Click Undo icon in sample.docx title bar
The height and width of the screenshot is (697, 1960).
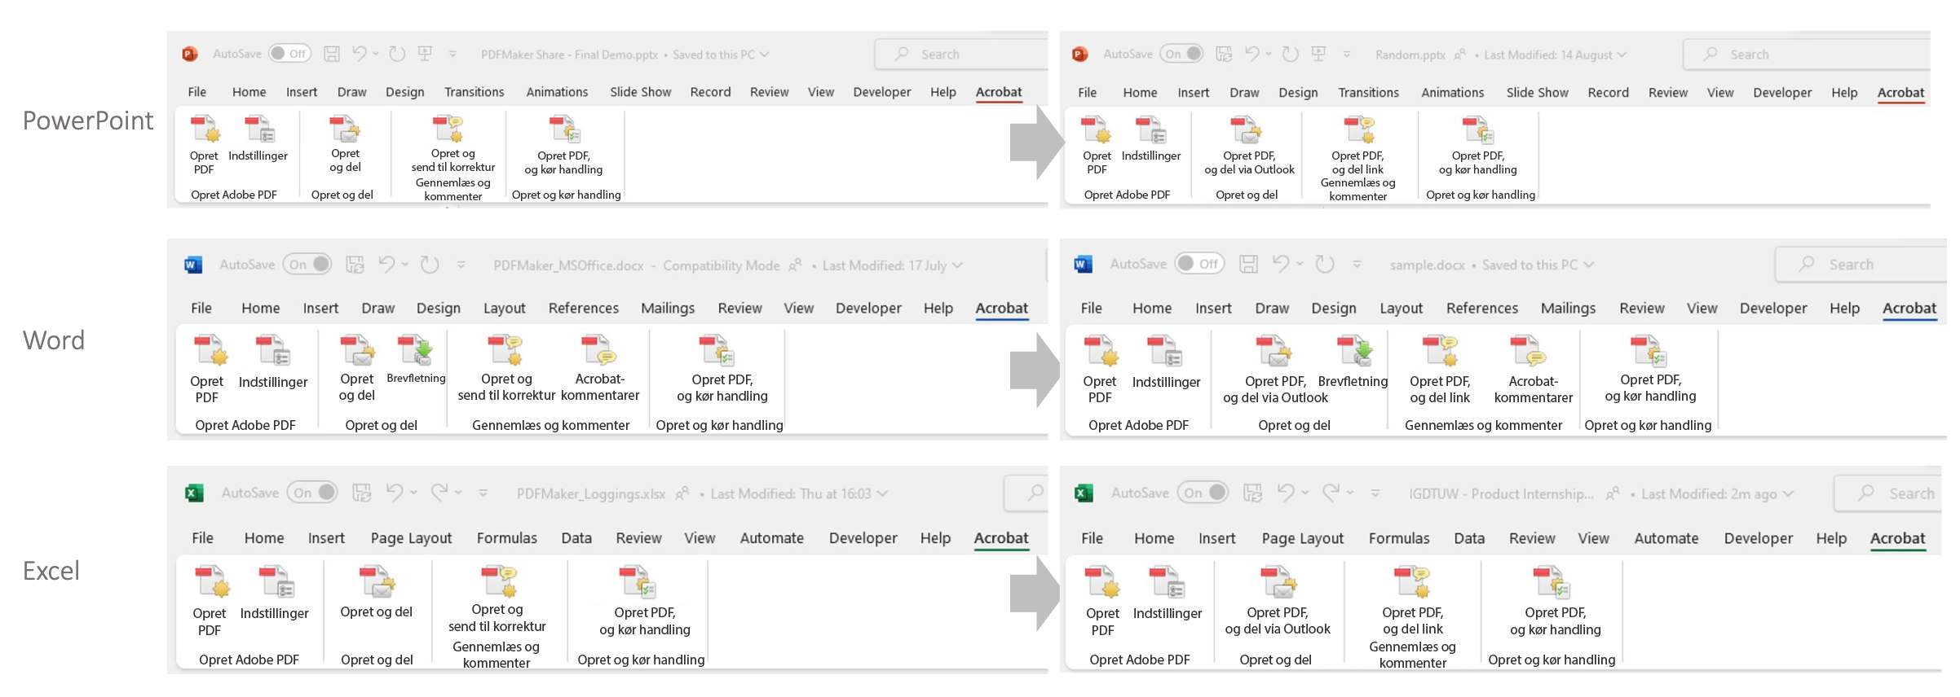coord(1281,264)
